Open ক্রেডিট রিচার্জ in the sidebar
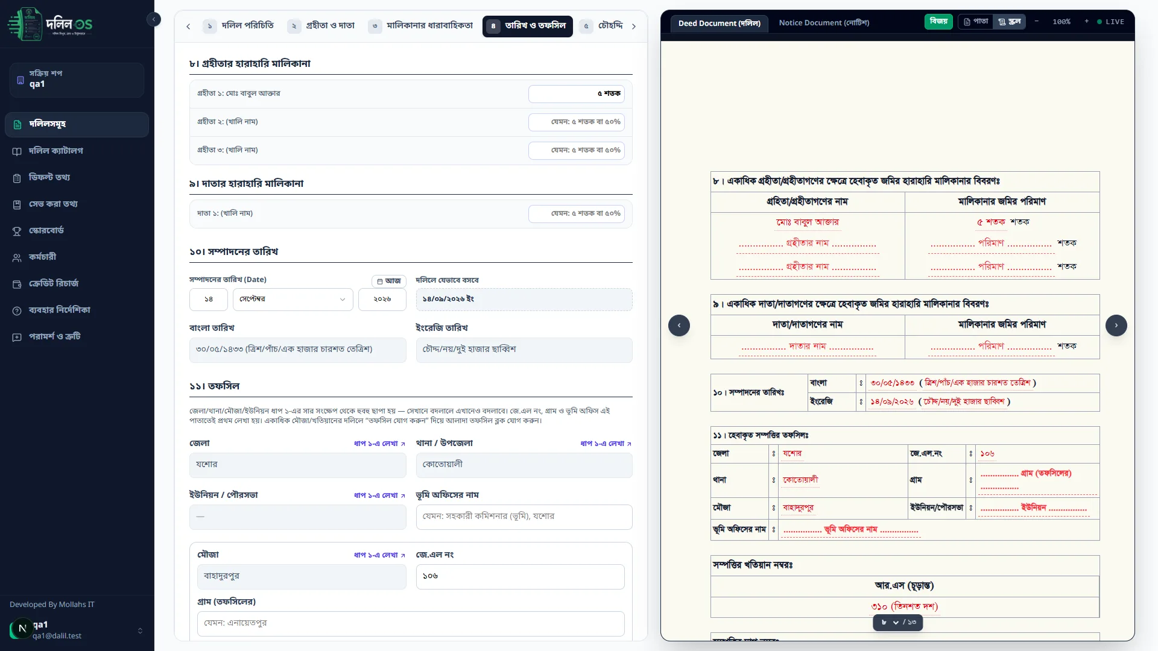Image resolution: width=1158 pixels, height=651 pixels. [77, 283]
